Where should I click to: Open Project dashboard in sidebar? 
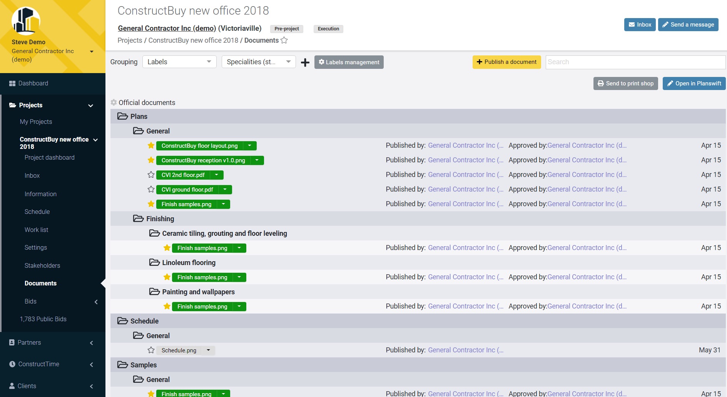coord(50,158)
